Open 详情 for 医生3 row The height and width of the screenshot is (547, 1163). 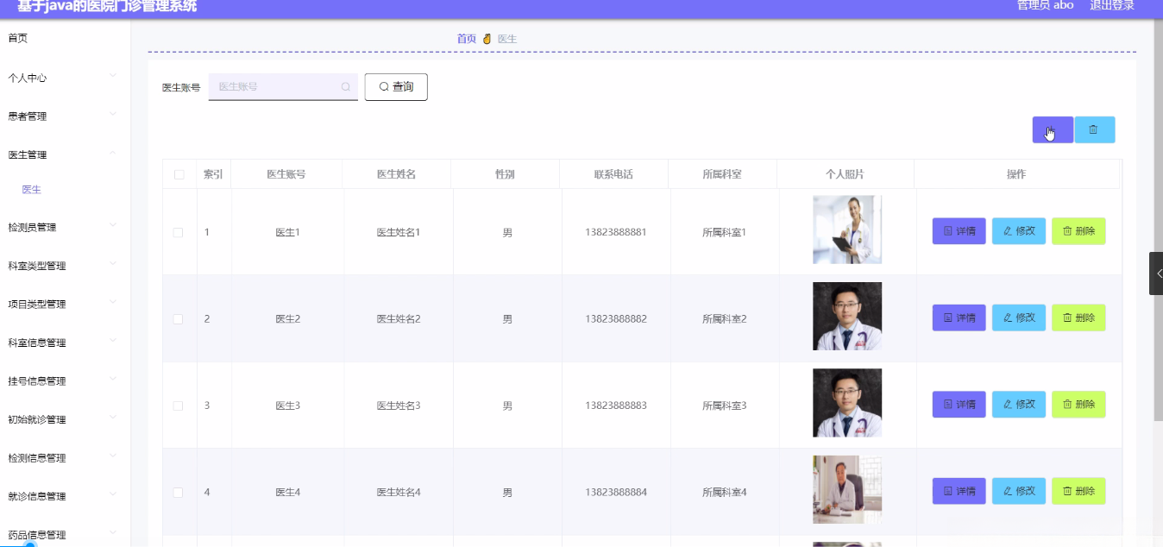click(x=959, y=405)
